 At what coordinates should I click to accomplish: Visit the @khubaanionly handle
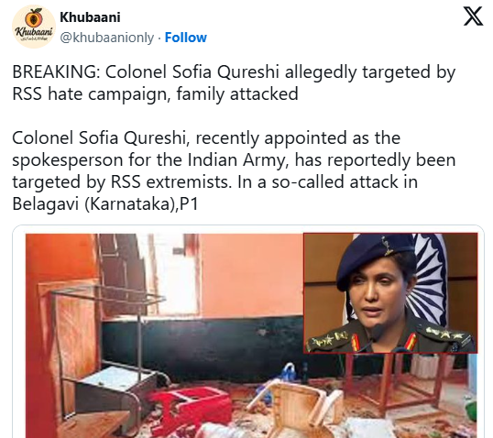coord(106,38)
